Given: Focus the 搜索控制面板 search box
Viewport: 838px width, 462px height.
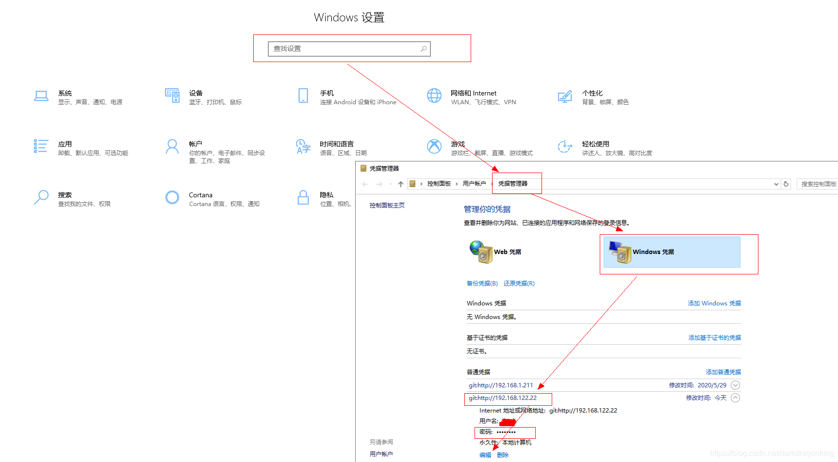Looking at the screenshot, I should (818, 184).
